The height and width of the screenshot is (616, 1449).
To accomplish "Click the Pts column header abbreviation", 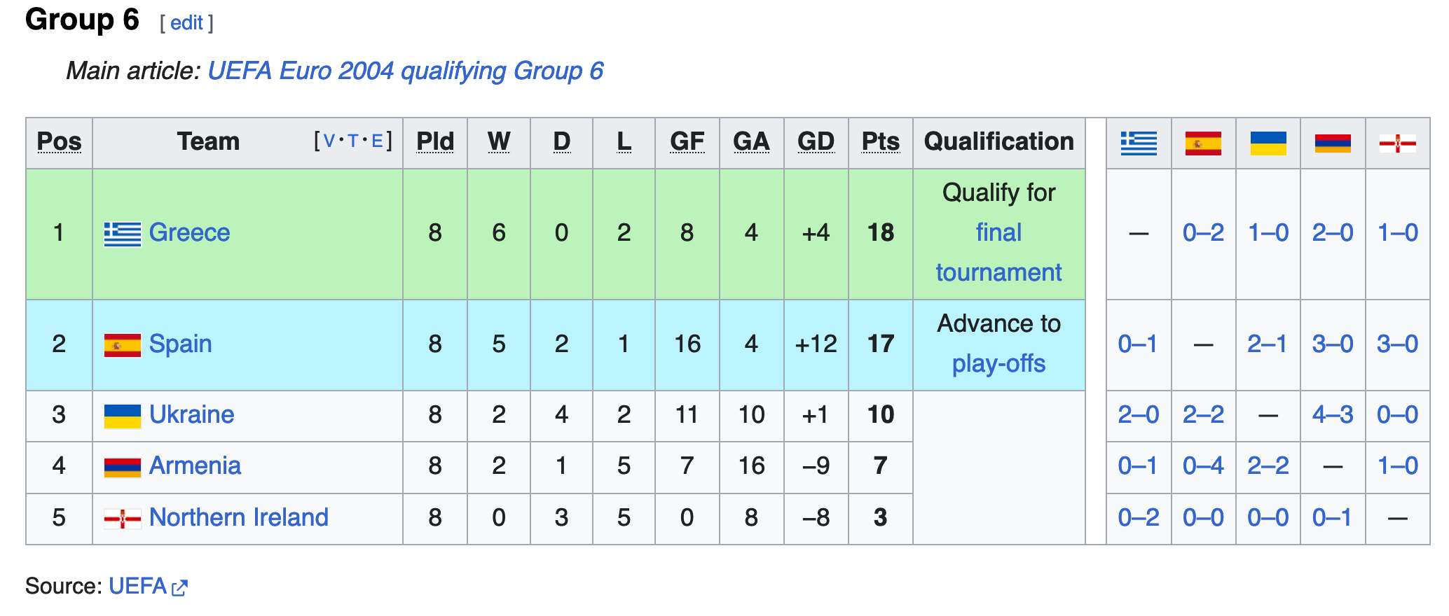I will 880,141.
